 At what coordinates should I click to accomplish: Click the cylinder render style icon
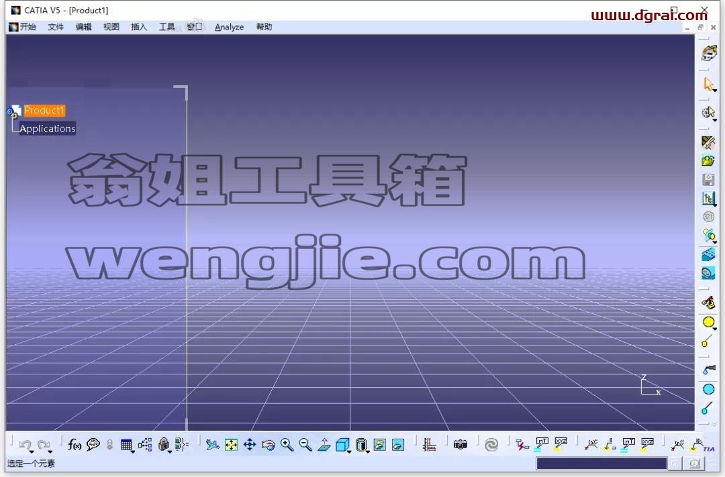(x=361, y=445)
